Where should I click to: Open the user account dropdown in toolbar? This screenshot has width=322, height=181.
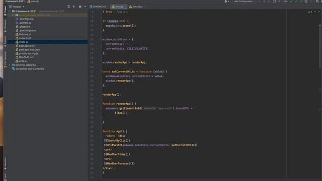tap(227, 1)
